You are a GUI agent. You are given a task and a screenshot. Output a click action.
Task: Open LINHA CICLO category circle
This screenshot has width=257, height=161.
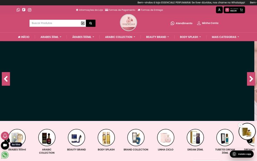166,137
